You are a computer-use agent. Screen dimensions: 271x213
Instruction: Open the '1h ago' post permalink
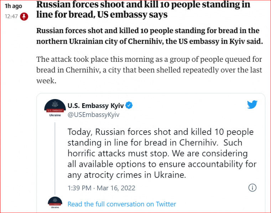[x=14, y=6]
